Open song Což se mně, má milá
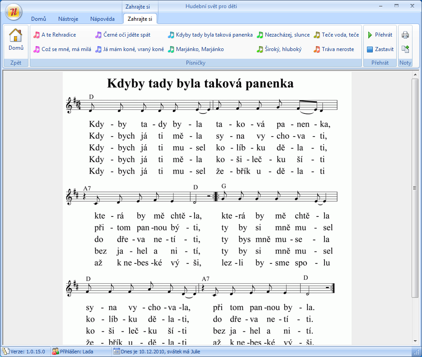 (x=62, y=49)
